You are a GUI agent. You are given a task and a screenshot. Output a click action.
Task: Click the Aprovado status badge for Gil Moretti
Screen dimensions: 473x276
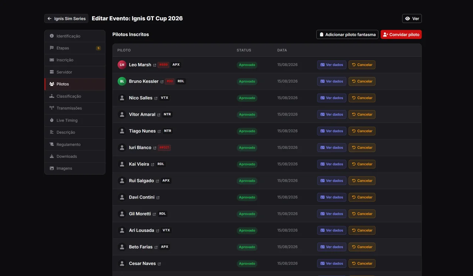pyautogui.click(x=247, y=214)
